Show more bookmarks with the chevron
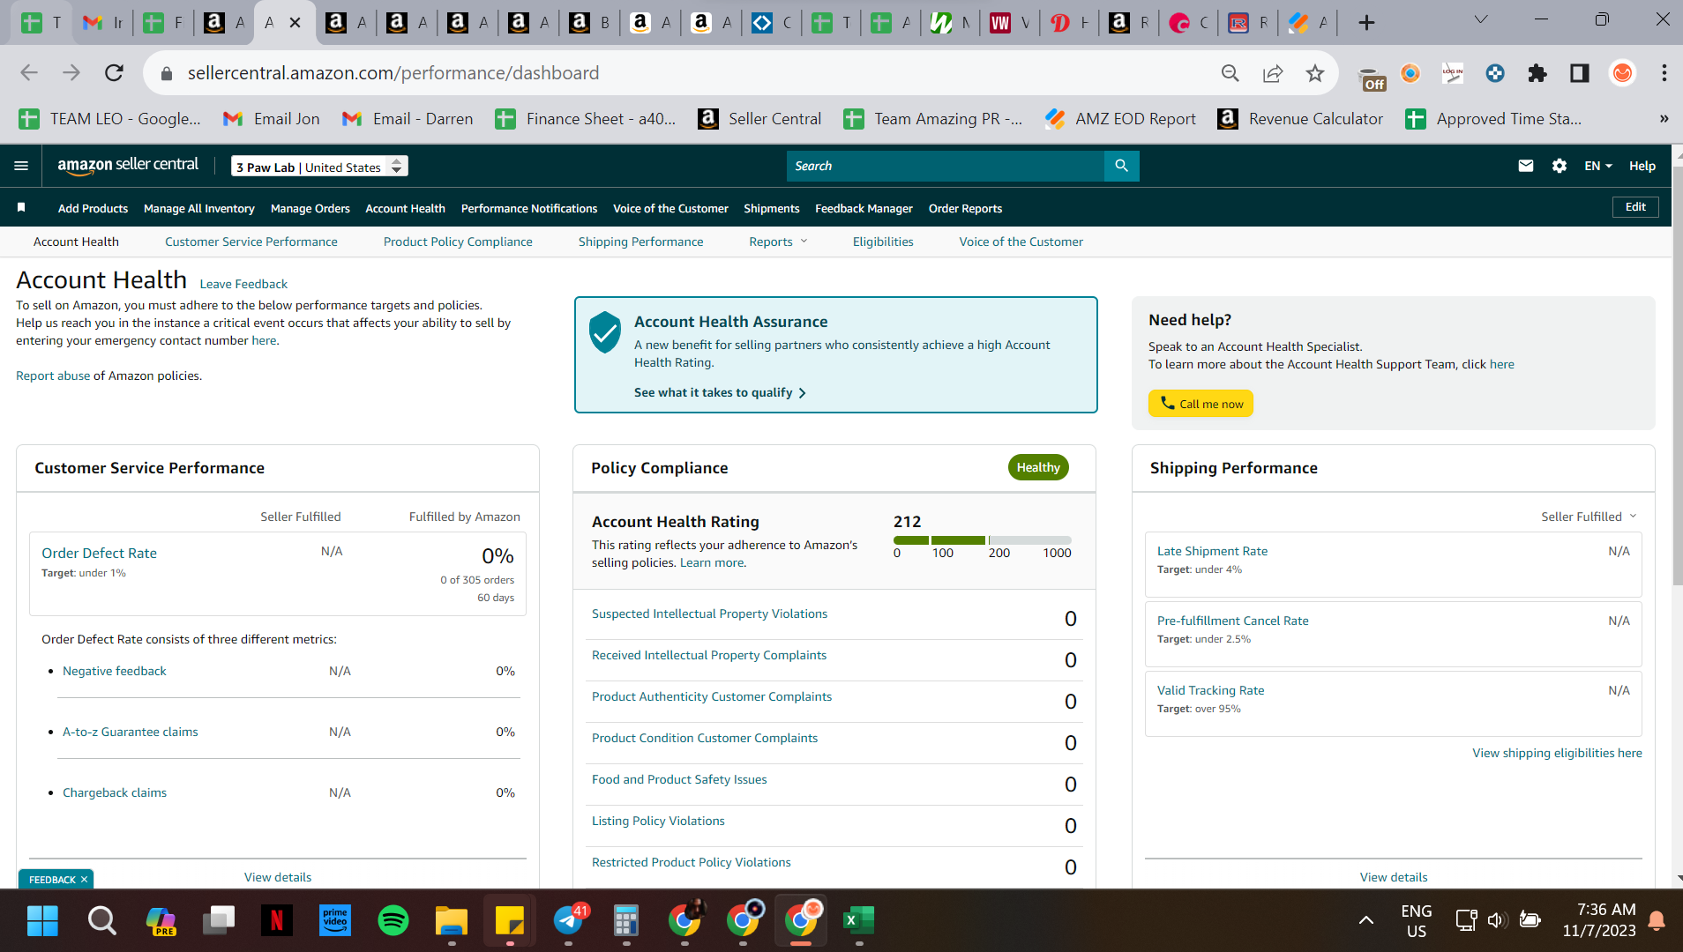Viewport: 1683px width, 952px height. click(x=1664, y=119)
